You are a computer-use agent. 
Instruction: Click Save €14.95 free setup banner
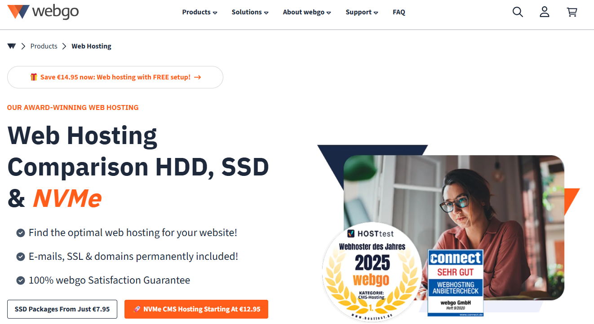[115, 77]
